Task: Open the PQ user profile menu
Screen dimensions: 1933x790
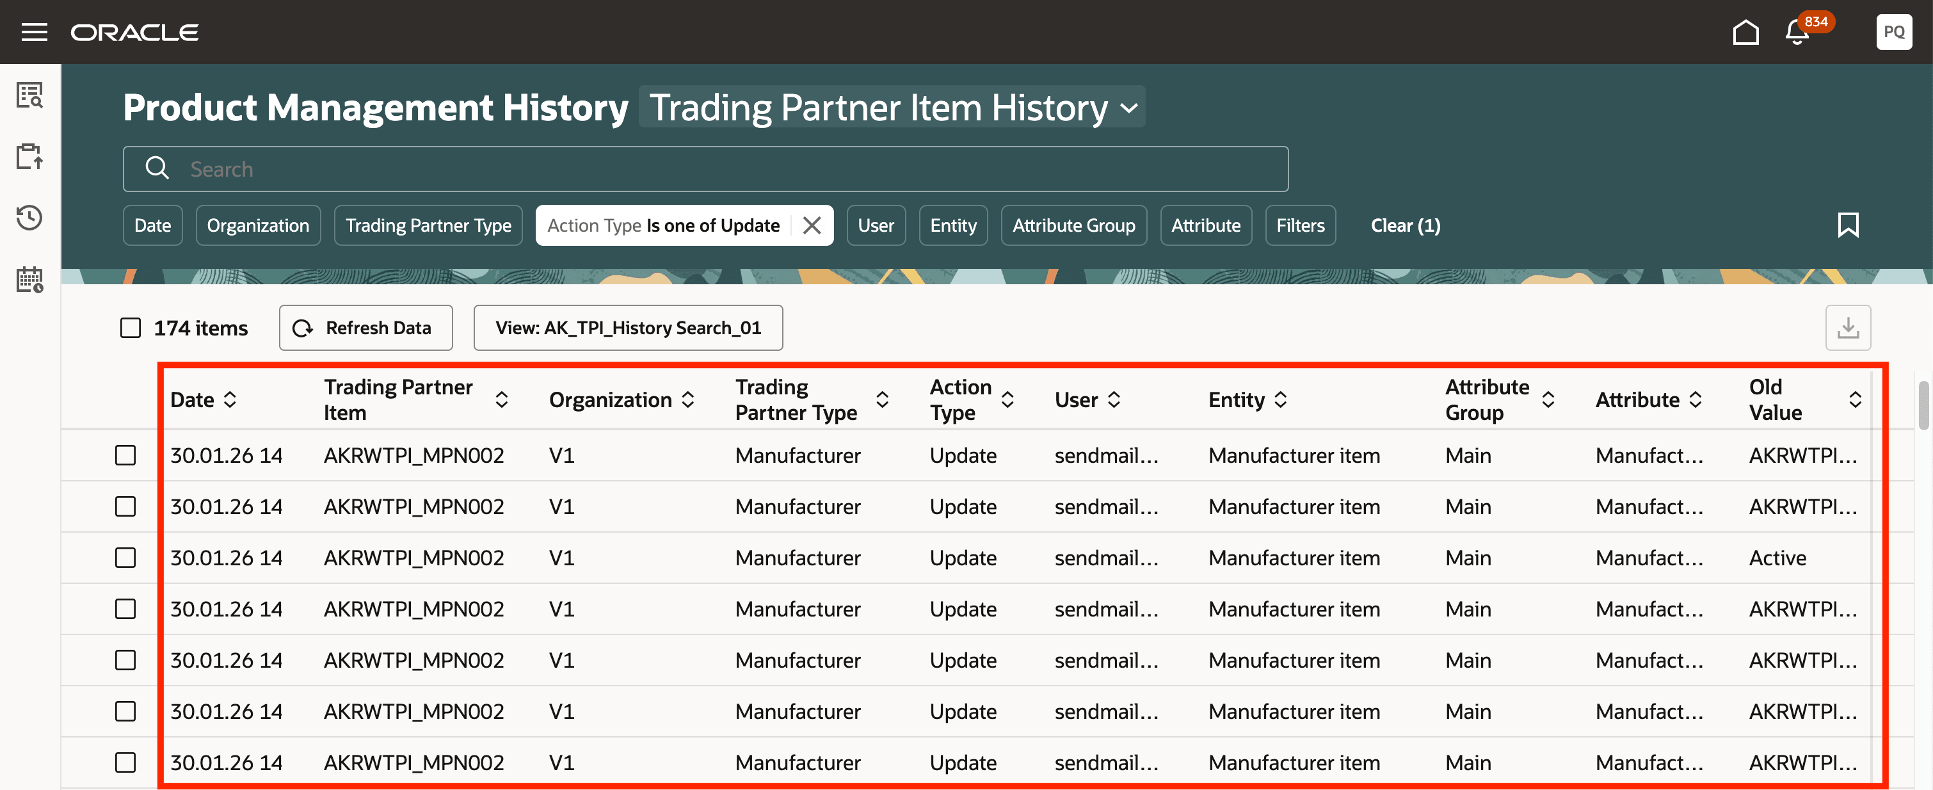Action: 1894,31
